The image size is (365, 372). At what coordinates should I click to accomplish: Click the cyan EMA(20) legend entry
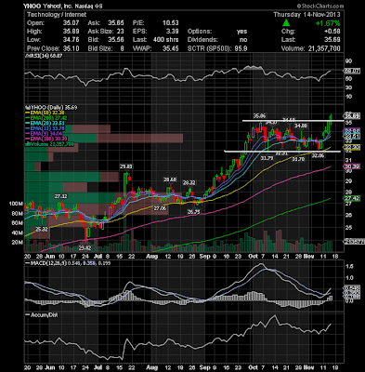tap(46, 123)
